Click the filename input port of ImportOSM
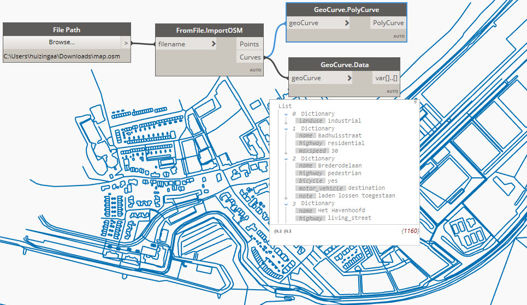Screen dimensions: 527x305 click(187, 44)
